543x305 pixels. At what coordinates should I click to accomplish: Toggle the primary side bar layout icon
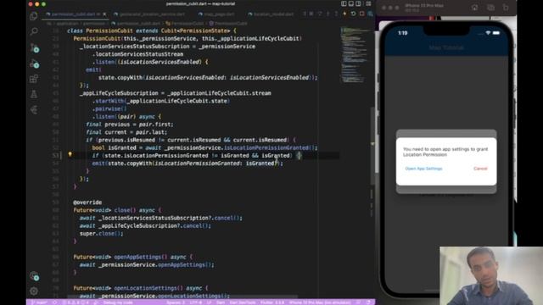pyautogui.click(x=344, y=3)
